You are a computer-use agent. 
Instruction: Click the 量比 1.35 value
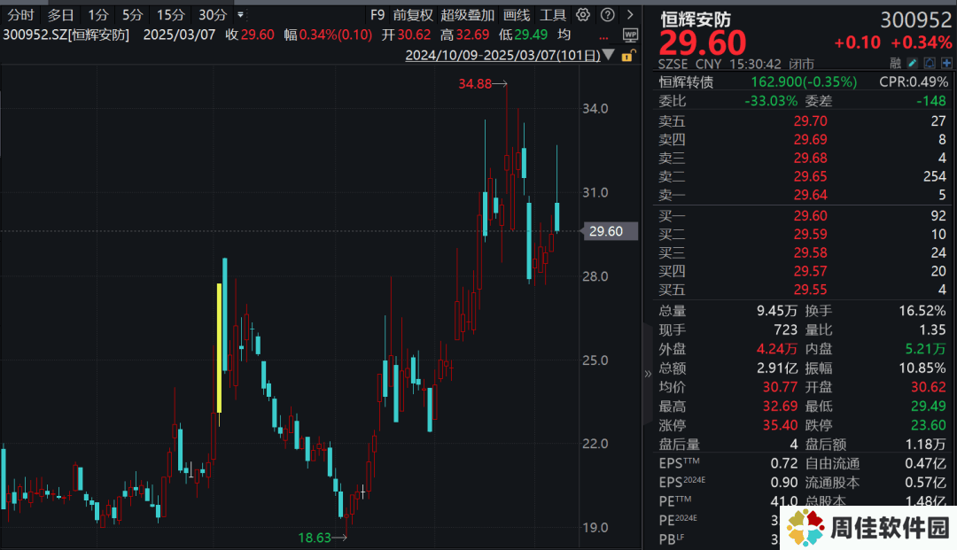click(x=932, y=329)
